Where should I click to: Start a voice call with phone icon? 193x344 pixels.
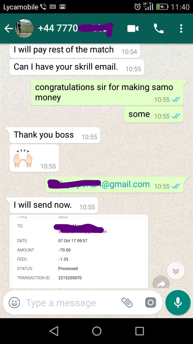158,28
